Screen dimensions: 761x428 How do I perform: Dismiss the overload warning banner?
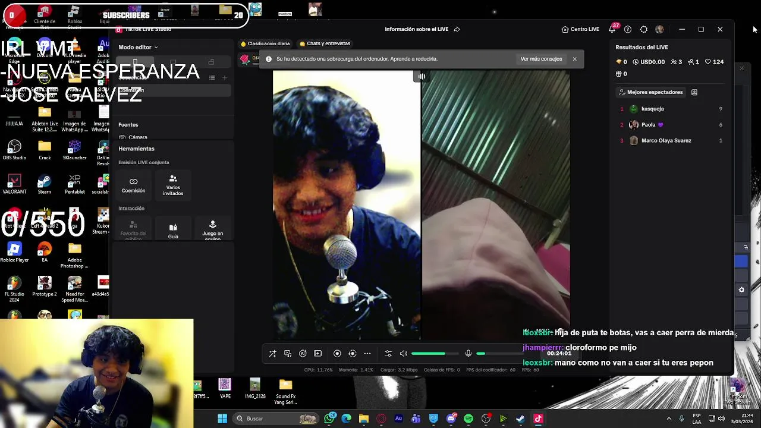[x=574, y=59]
